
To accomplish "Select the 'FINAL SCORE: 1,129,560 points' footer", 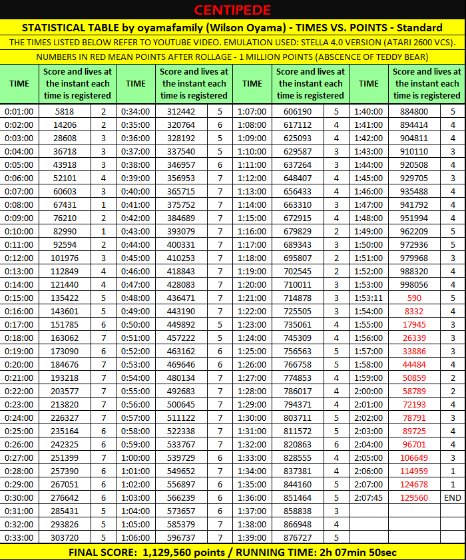I will coord(232,552).
